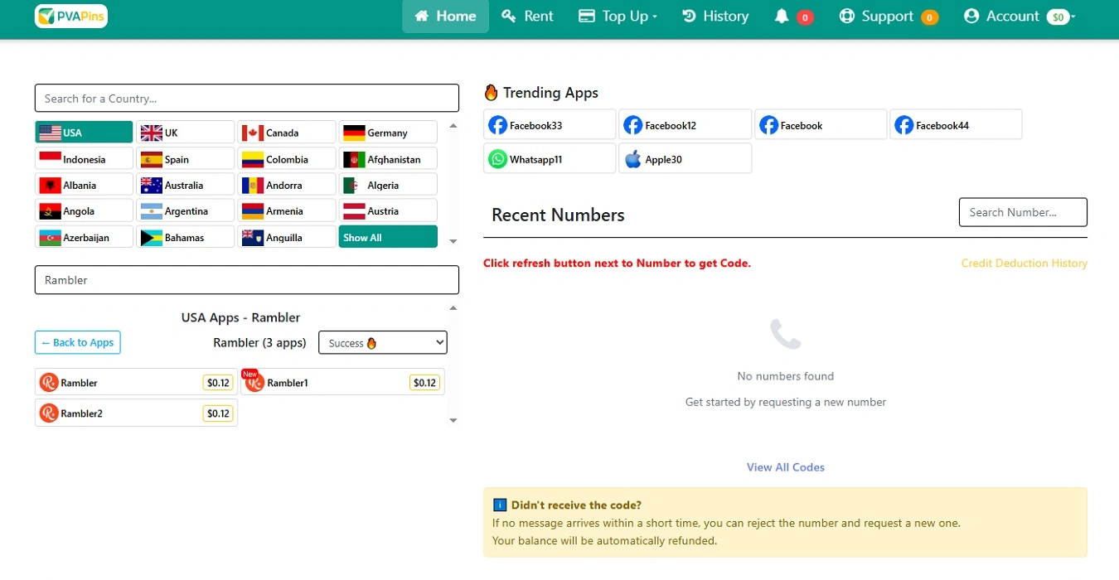
Task: Open the History page
Action: pos(715,16)
